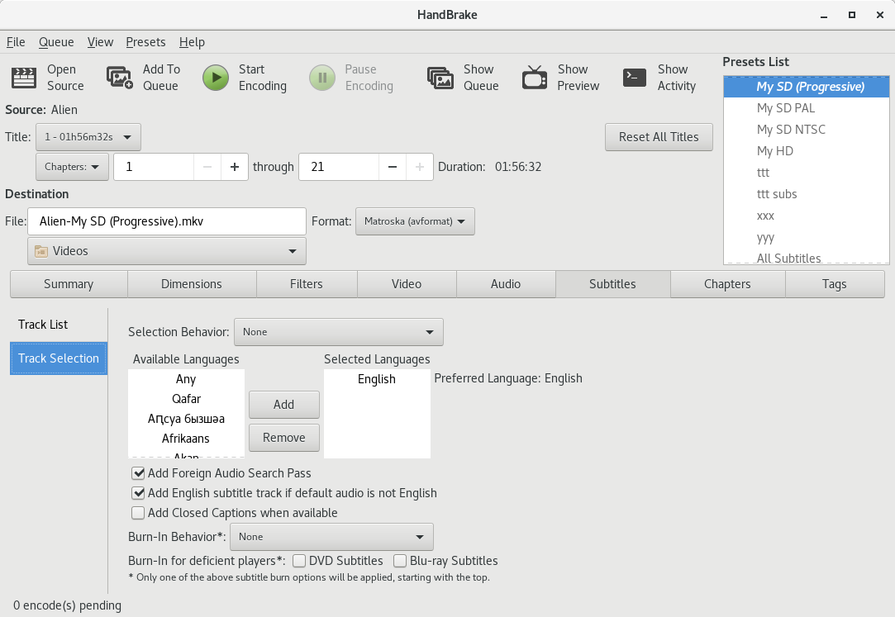Select English in Selected Languages

click(x=377, y=379)
